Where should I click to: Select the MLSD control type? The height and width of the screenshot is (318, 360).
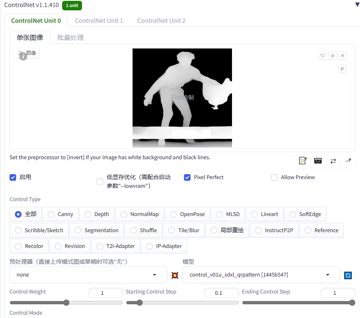click(228, 214)
